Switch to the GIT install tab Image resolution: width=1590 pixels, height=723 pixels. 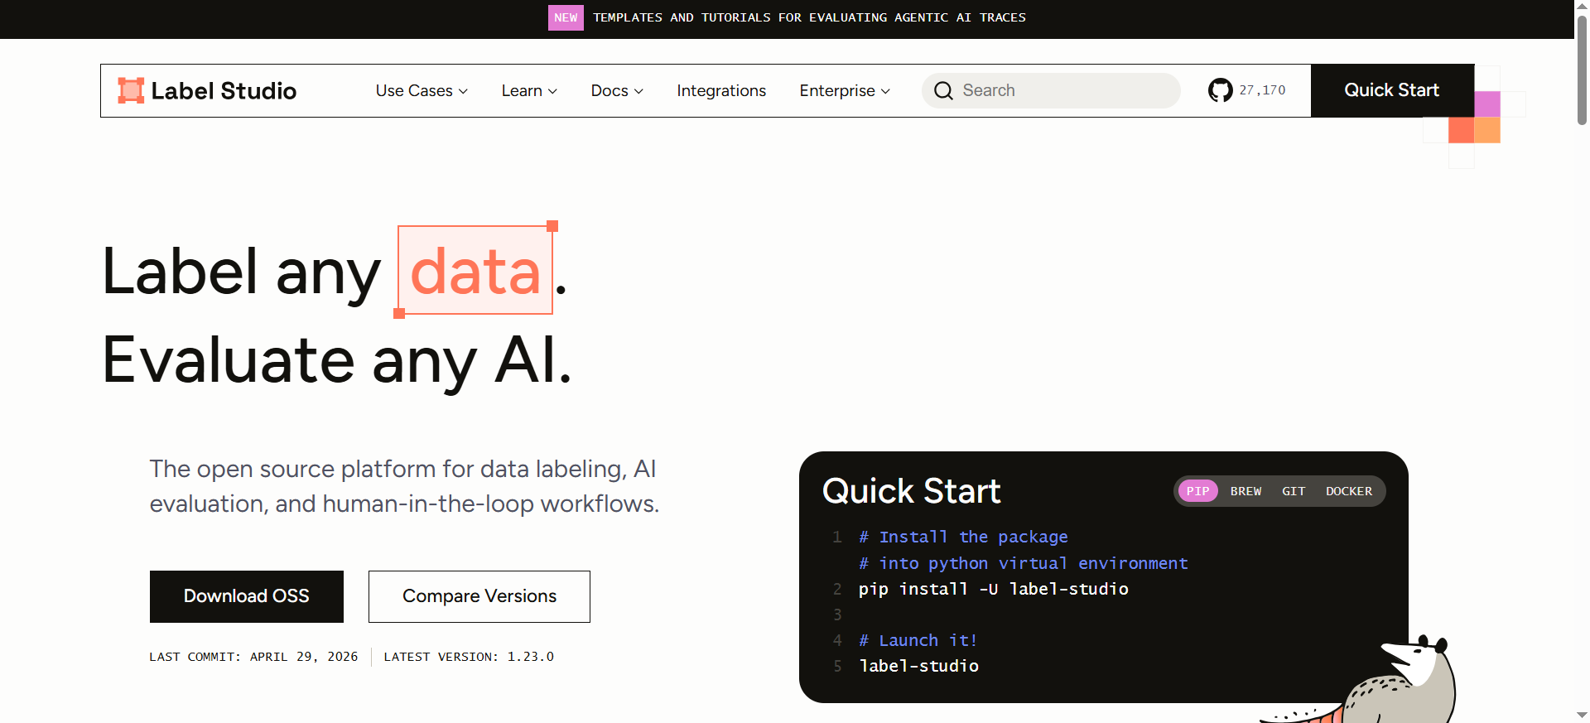point(1294,491)
